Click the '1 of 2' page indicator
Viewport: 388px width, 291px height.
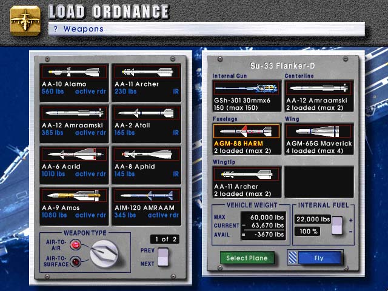[165, 239]
